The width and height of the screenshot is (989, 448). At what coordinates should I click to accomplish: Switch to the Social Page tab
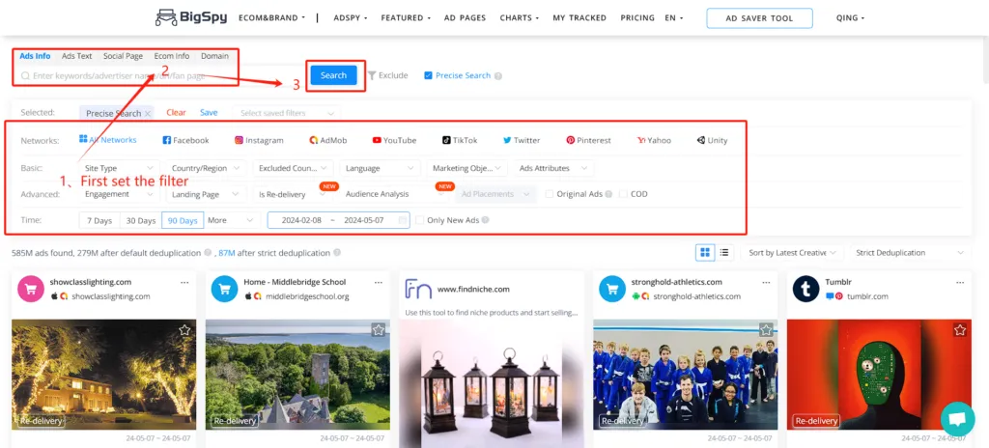[x=123, y=56]
